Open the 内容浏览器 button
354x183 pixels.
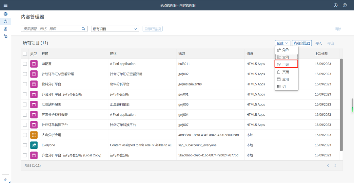302,43
